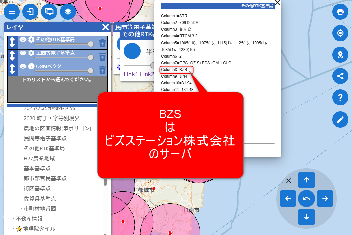Image resolution: width=352 pixels, height=235 pixels.
Task: Select 農地の区画情報(筆ポリゴン) from the layer list
Action: (x=58, y=128)
